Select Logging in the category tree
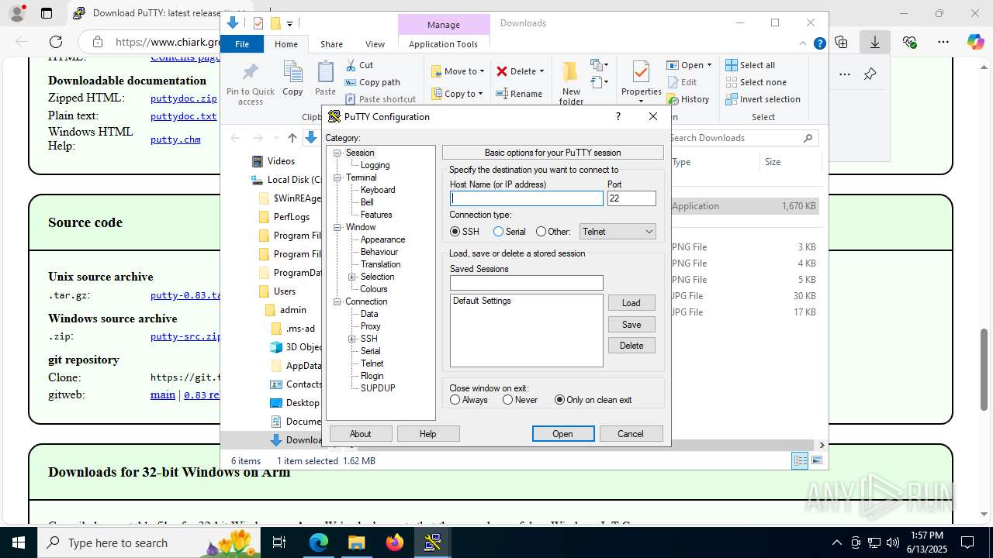The image size is (993, 558). coord(375,165)
